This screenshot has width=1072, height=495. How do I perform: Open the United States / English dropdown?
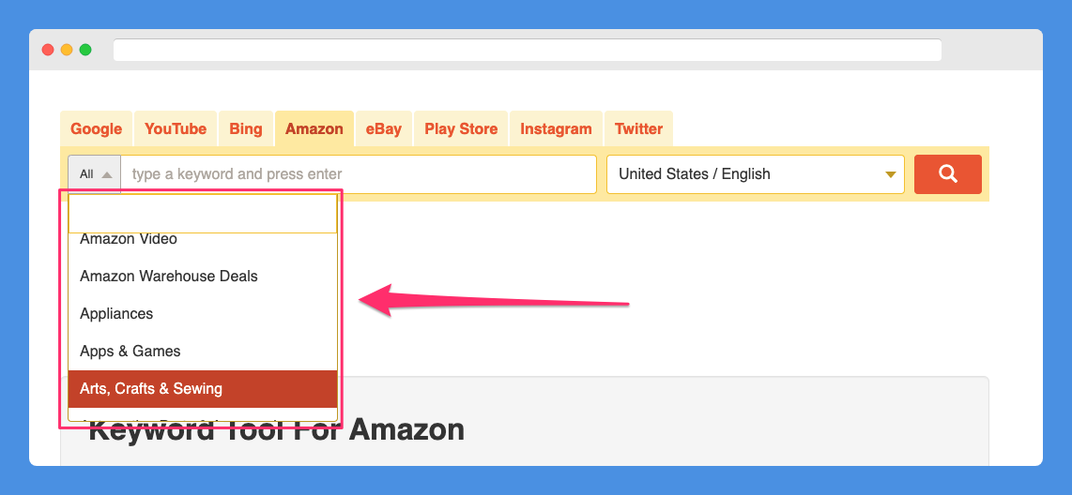click(x=756, y=174)
